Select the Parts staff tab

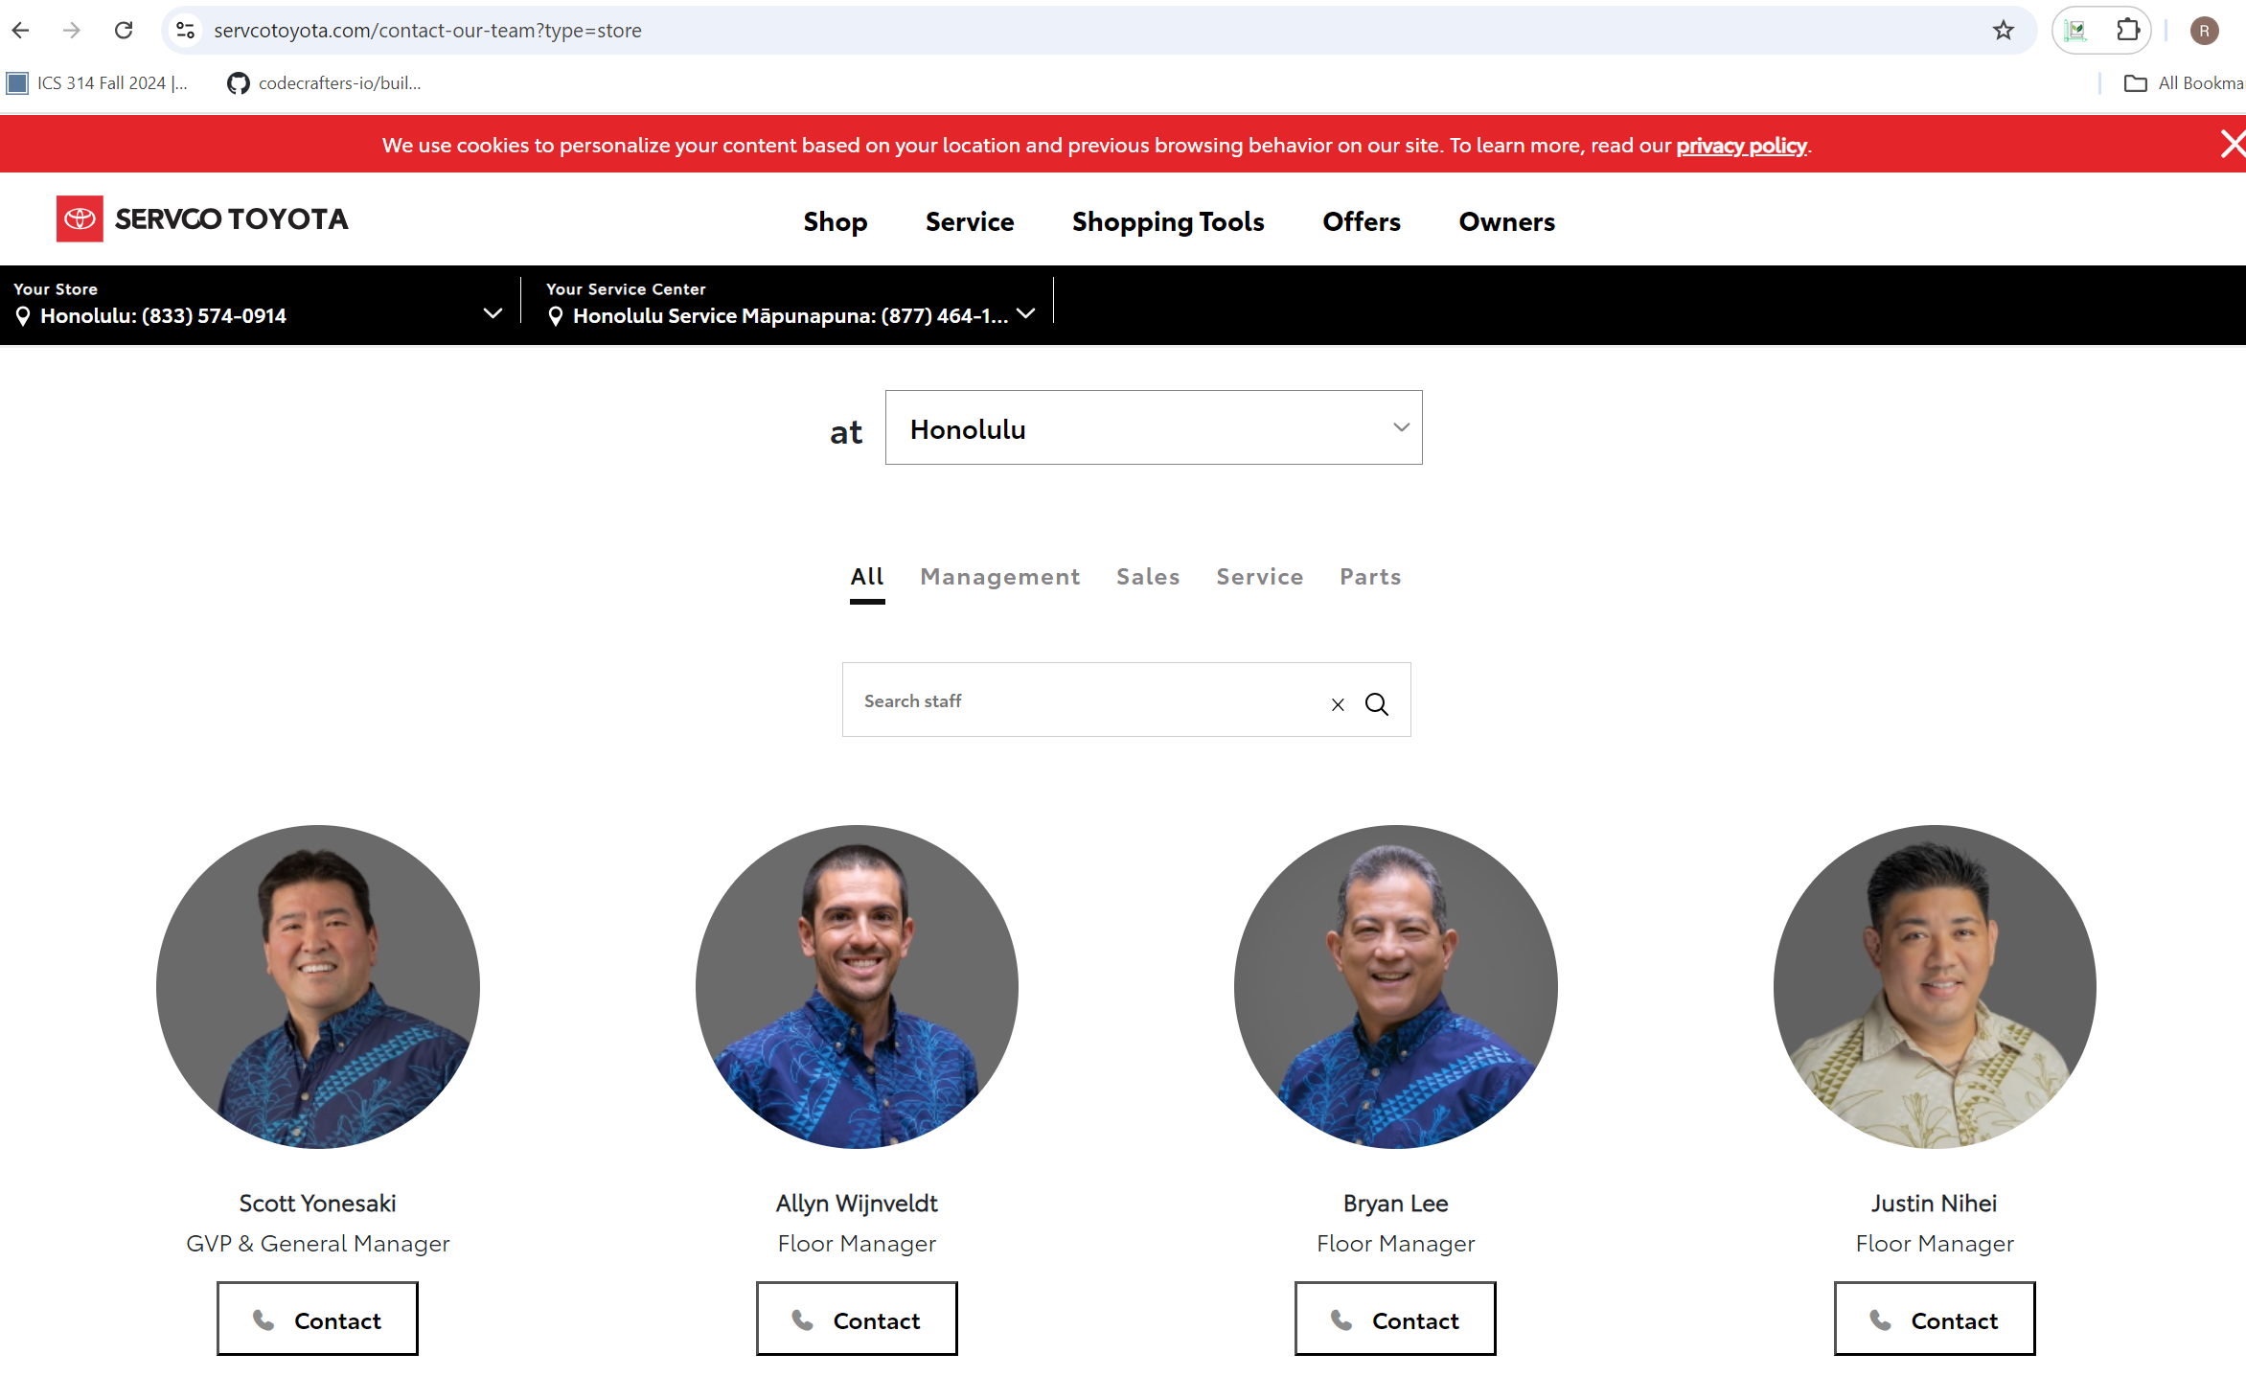(x=1369, y=577)
